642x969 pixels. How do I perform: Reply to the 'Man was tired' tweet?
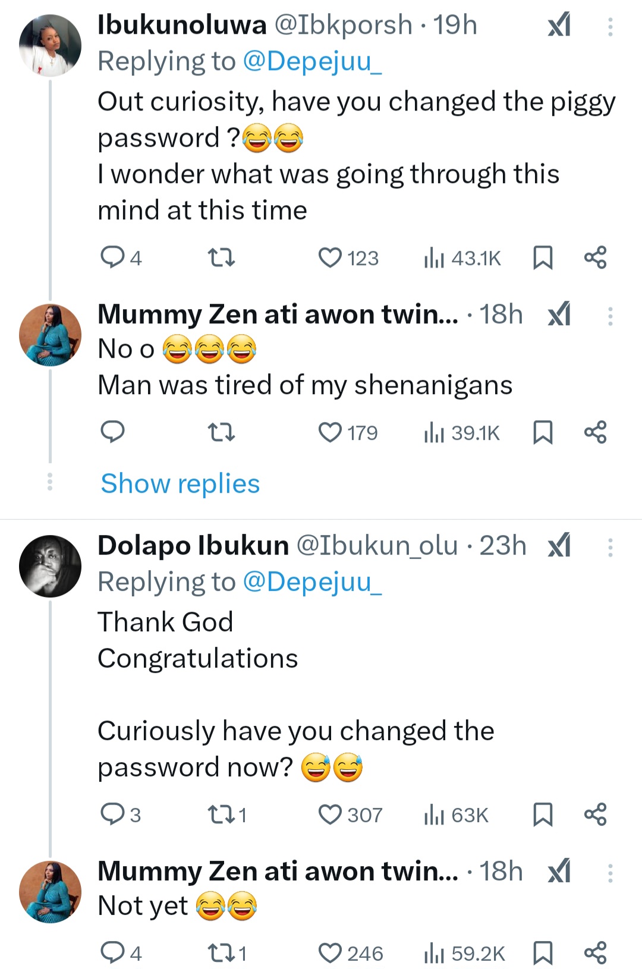click(112, 432)
